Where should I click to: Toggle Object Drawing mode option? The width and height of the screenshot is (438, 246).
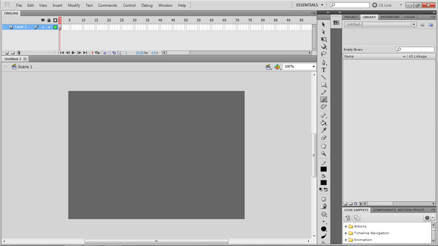[324, 199]
